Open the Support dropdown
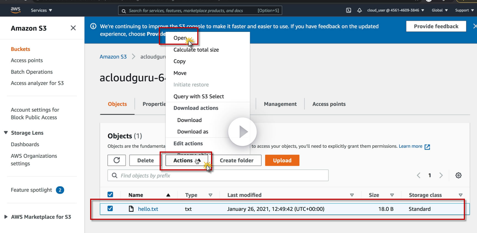The height and width of the screenshot is (233, 477). [x=464, y=10]
